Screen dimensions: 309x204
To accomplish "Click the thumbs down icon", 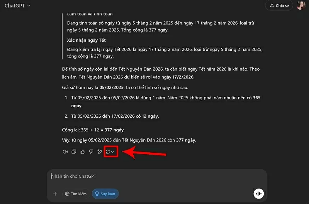I will (x=91, y=152).
